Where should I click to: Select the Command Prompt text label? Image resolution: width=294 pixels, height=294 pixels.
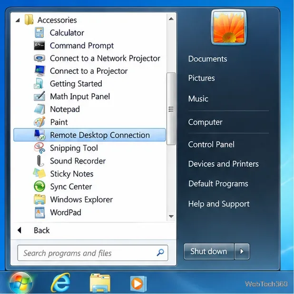[x=82, y=46]
